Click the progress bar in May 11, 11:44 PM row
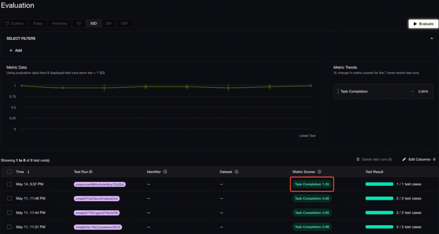439x234 pixels. pyautogui.click(x=379, y=213)
